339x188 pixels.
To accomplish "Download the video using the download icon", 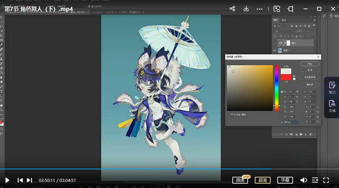I will [246, 9].
